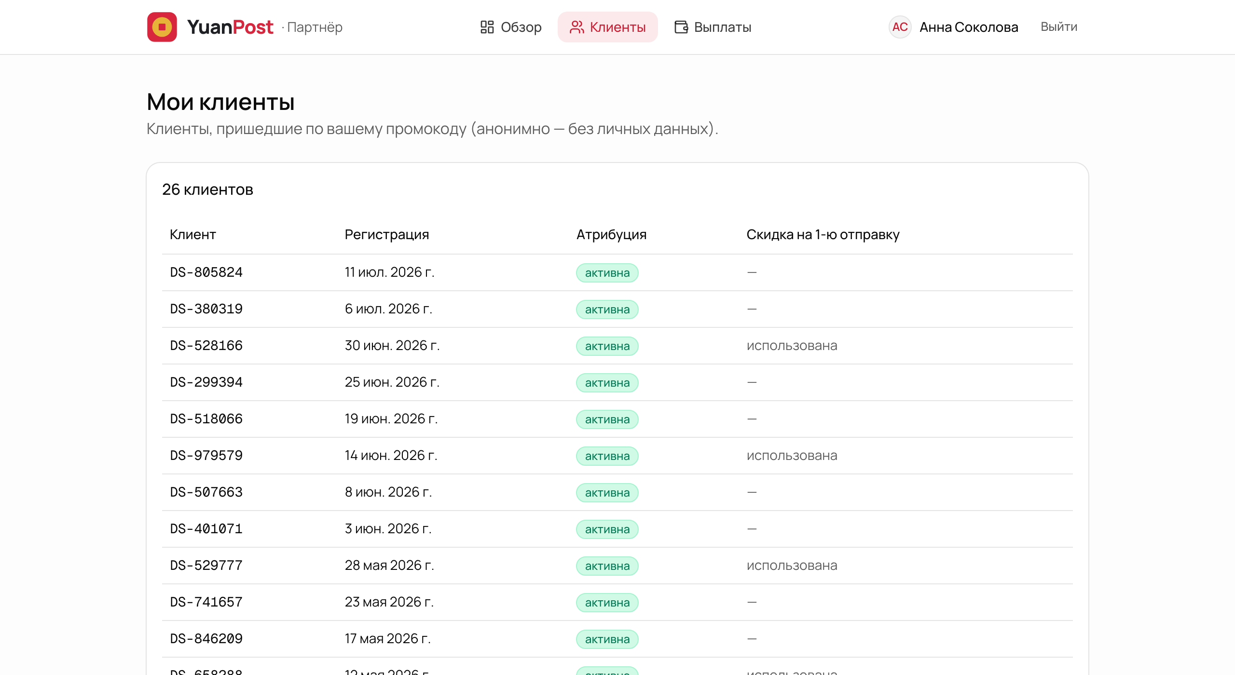Select client ID DS-979579
Screen dimensions: 1235x675
(x=206, y=456)
